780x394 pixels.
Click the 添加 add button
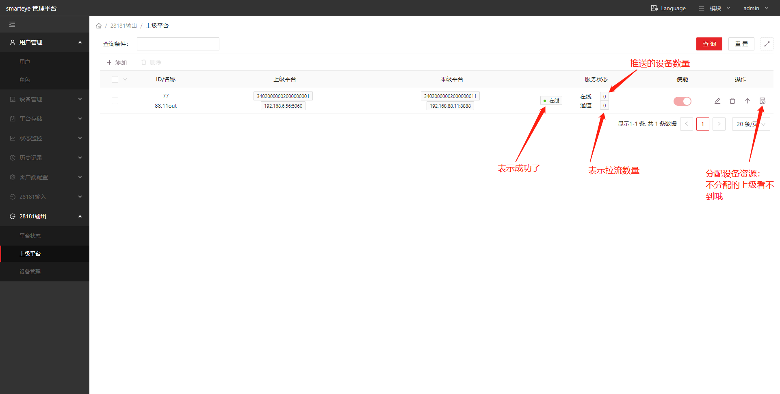coord(117,62)
